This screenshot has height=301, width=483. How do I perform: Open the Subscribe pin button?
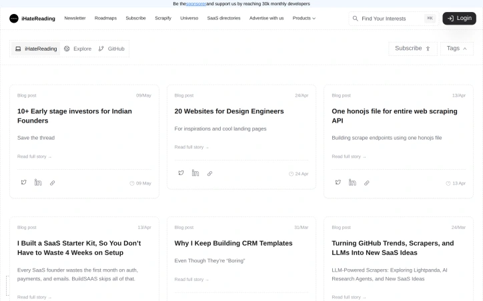[x=413, y=49]
